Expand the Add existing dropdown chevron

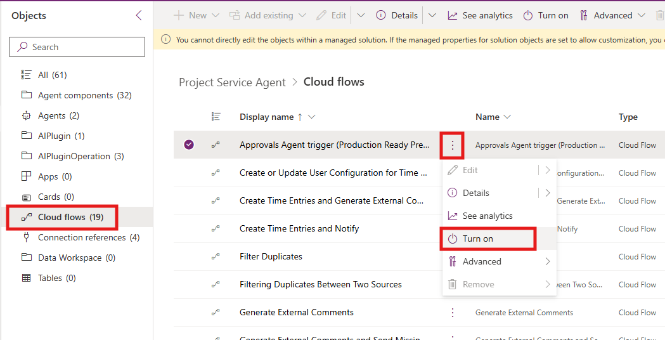tap(302, 16)
